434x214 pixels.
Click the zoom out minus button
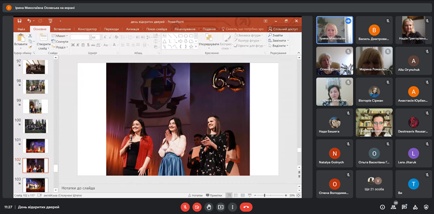click(255, 195)
